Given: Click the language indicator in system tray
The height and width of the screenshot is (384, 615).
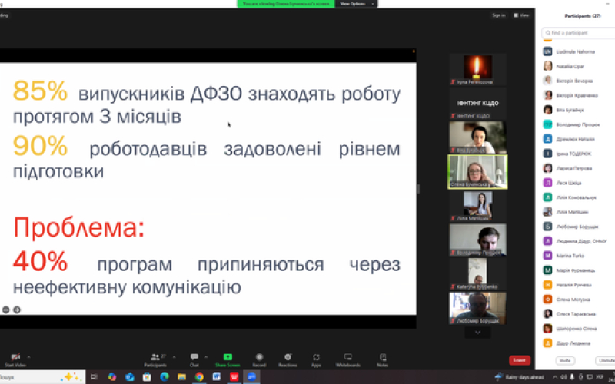Looking at the screenshot, I should pos(600,377).
